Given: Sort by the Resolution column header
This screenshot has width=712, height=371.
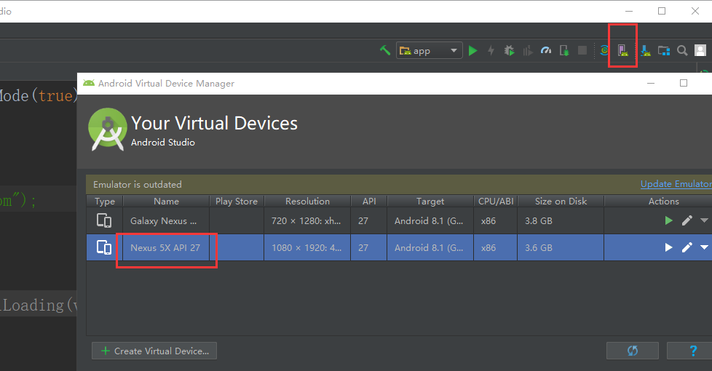Looking at the screenshot, I should tap(307, 202).
